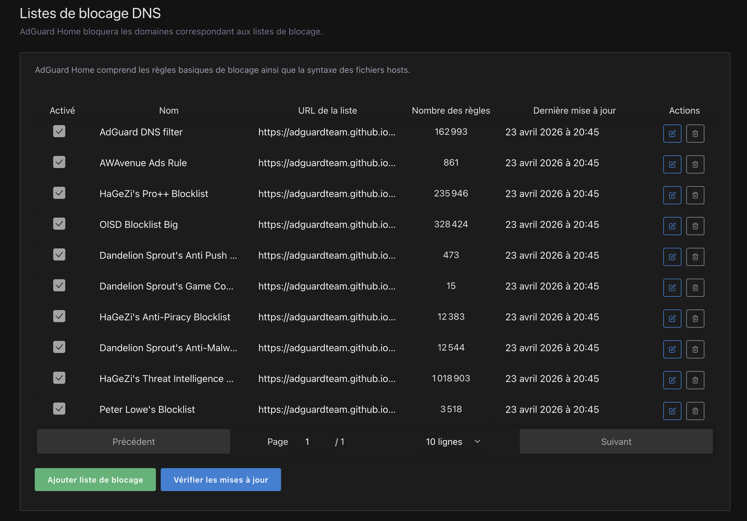Disable OISD Blocklist Big checkbox
The height and width of the screenshot is (521, 747).
(x=59, y=224)
